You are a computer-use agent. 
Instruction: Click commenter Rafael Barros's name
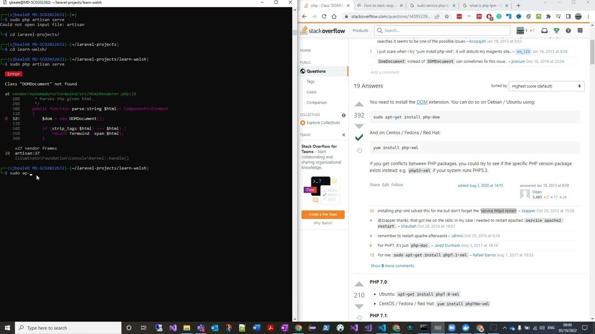pos(484,255)
